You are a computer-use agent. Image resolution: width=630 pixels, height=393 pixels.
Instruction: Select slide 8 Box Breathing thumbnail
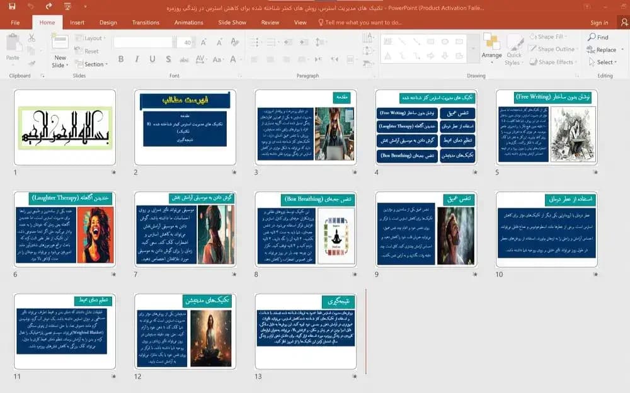[x=306, y=229]
